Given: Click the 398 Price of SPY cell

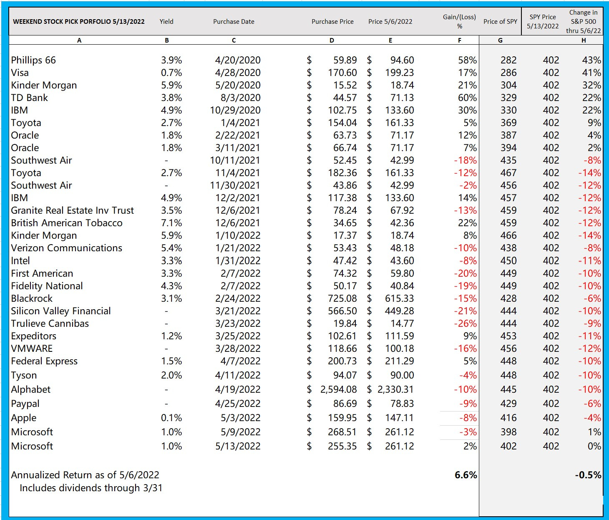Looking at the screenshot, I should pos(508,432).
